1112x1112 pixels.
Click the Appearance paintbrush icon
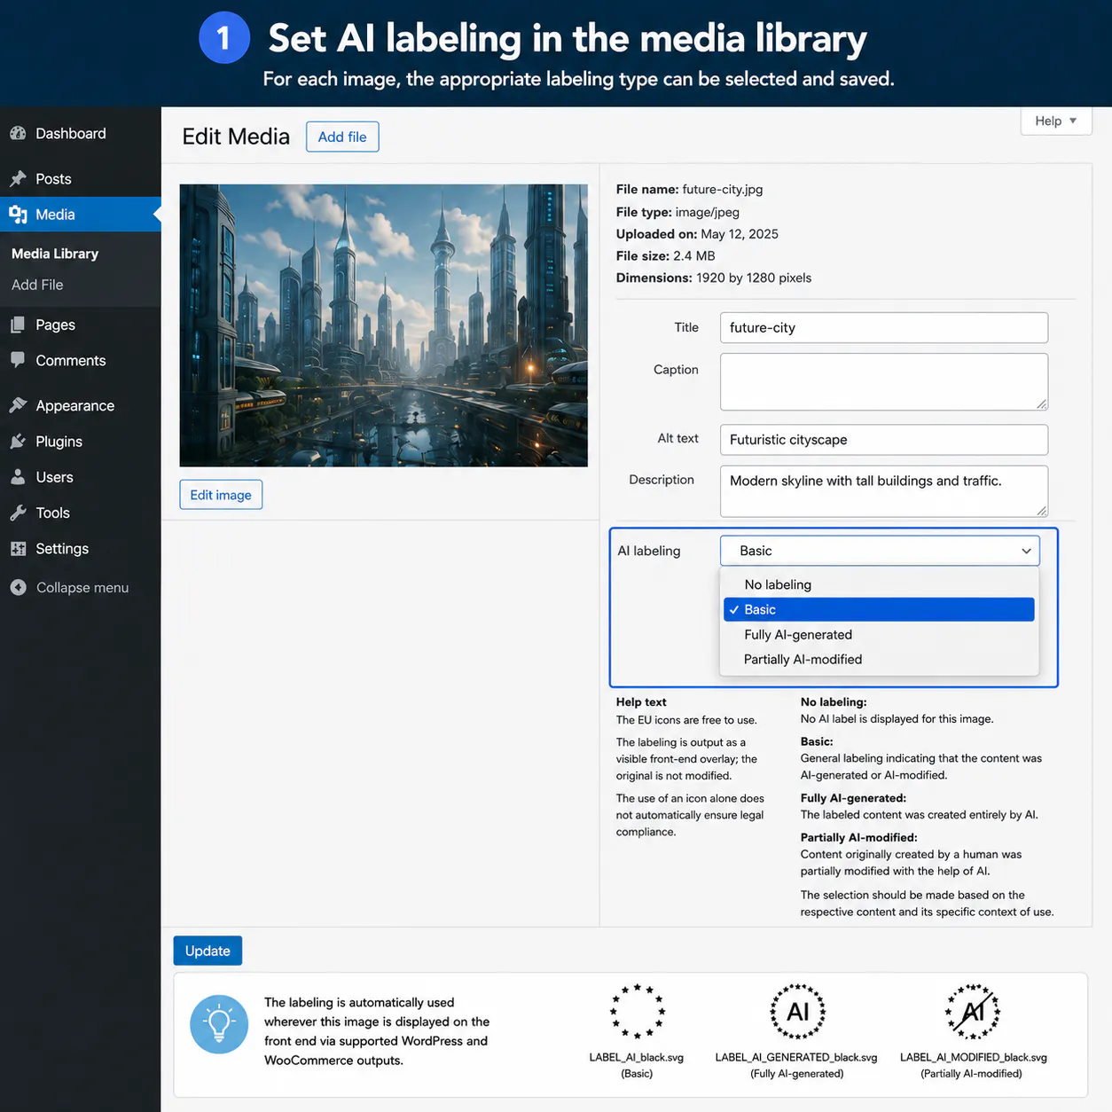18,405
